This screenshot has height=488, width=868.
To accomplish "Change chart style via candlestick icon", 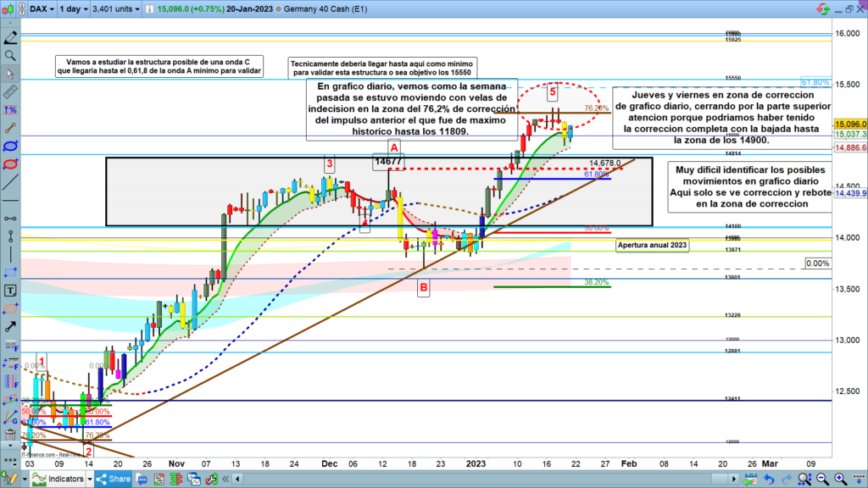I will point(10,9).
